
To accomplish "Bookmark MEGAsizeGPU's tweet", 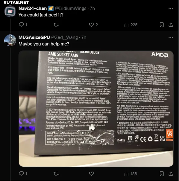I will [x=162, y=174].
